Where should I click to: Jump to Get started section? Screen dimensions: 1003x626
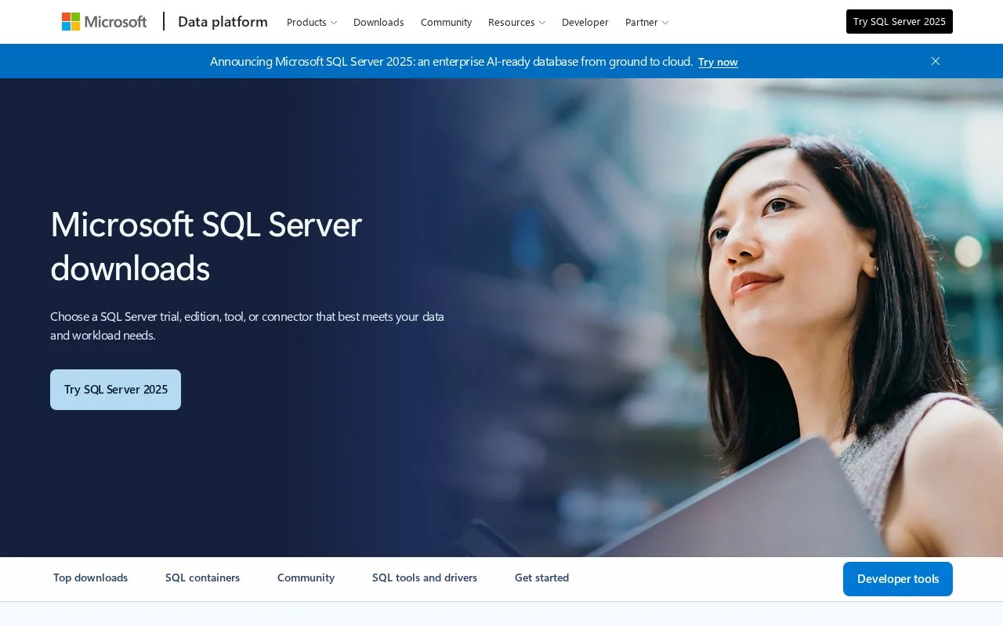541,577
